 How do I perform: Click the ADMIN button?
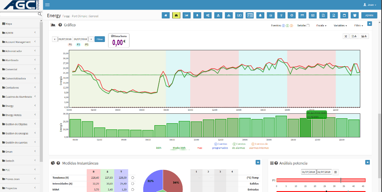[369, 15]
